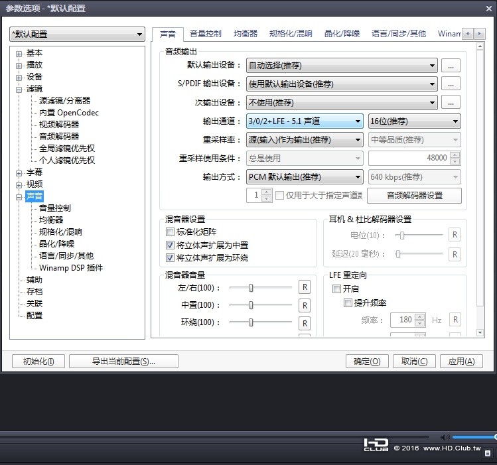Open the 次输出设备 dropdown
Image resolution: width=497 pixels, height=465 pixels.
(x=342, y=102)
